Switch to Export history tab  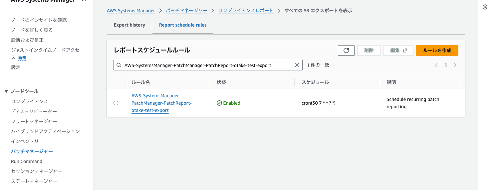(x=129, y=25)
